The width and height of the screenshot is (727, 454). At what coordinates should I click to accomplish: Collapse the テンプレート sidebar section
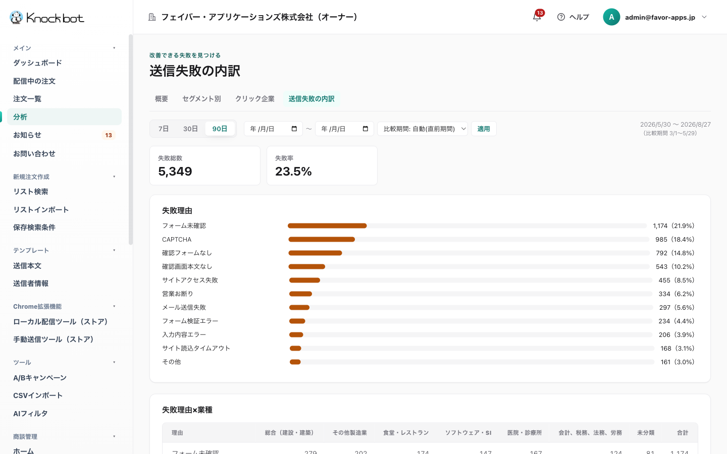[x=114, y=250]
